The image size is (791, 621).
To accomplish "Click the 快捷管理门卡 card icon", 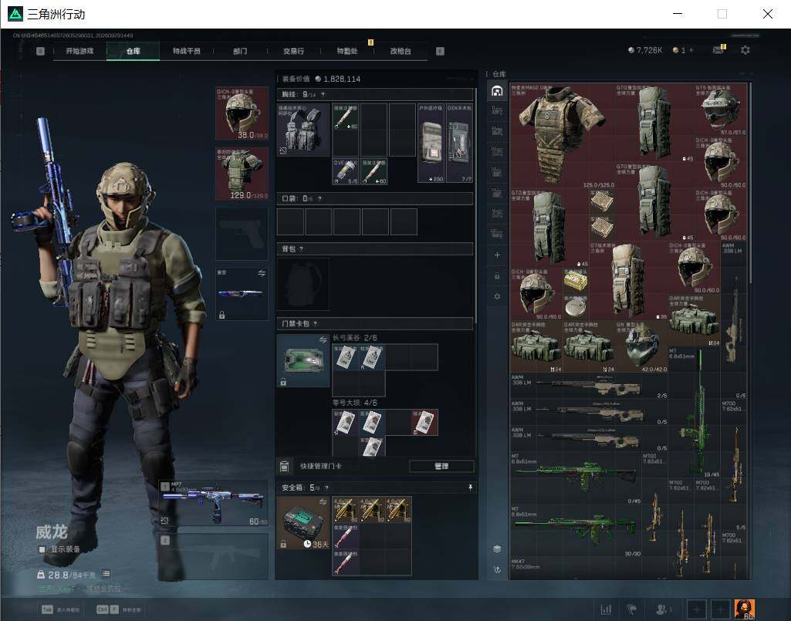I will 284,466.
